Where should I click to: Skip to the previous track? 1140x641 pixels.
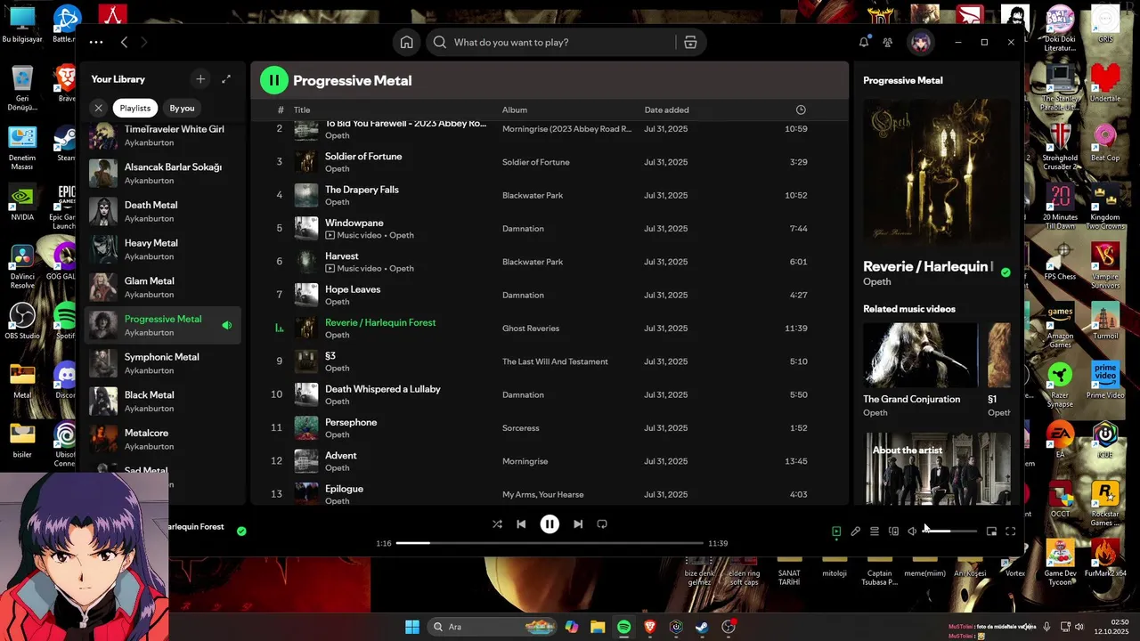point(521,524)
